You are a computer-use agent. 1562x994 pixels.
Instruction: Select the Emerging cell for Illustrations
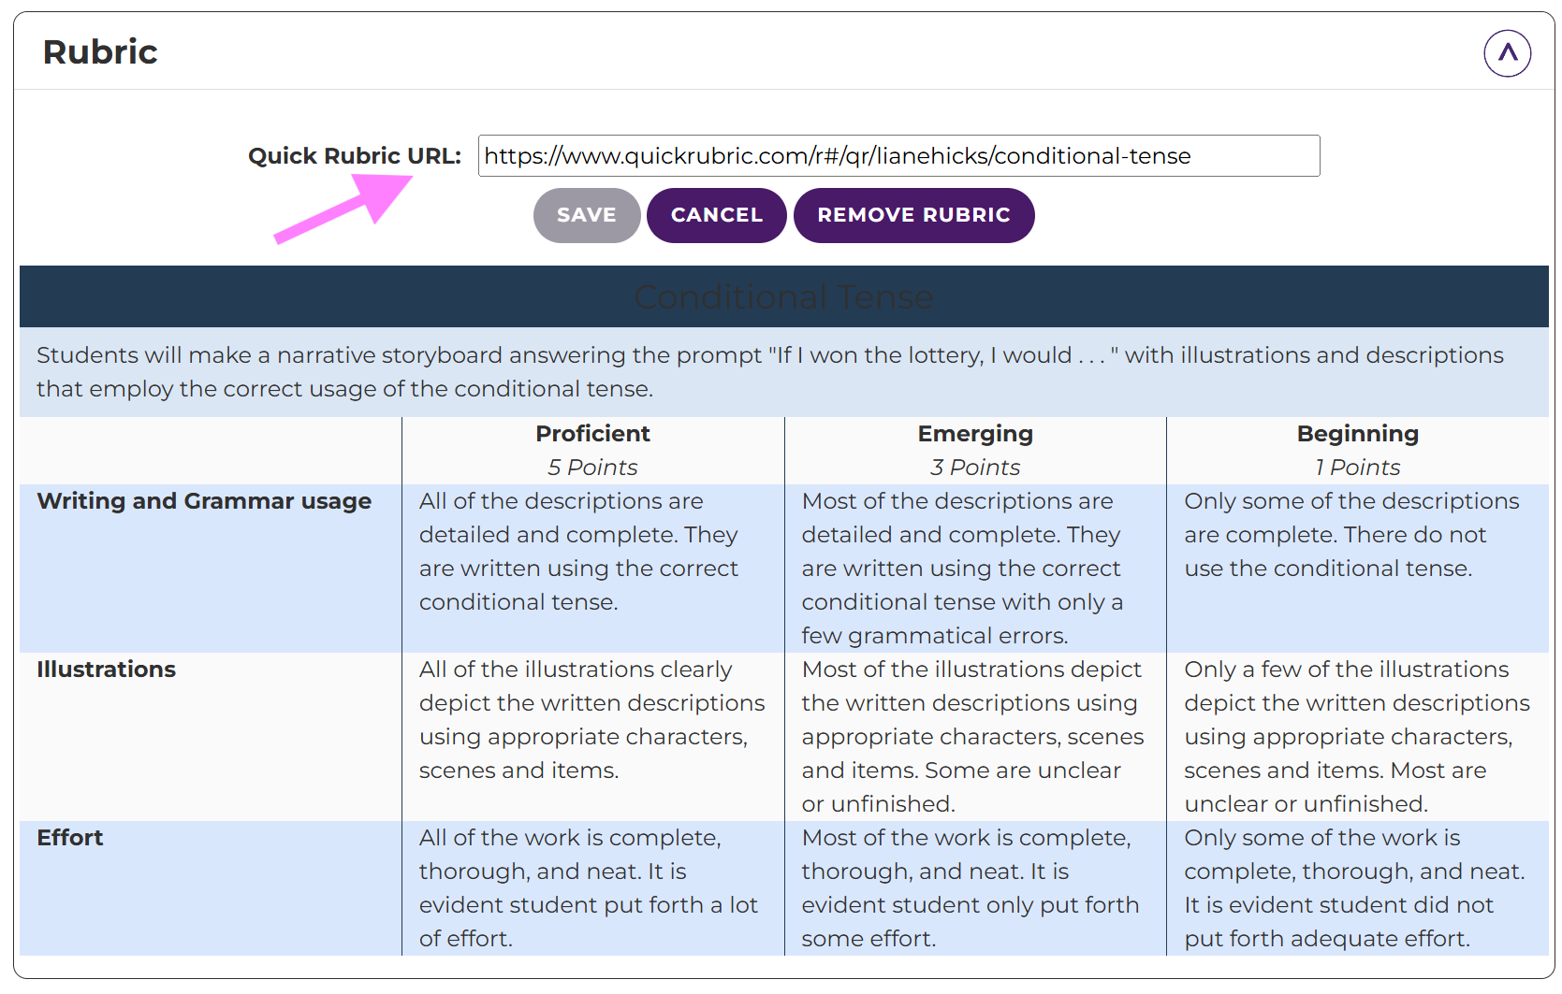pyautogui.click(x=975, y=736)
